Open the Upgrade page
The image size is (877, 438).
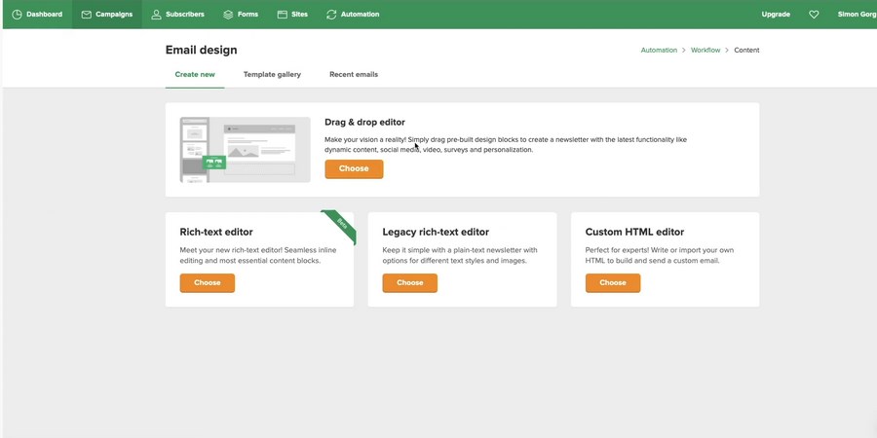point(776,15)
